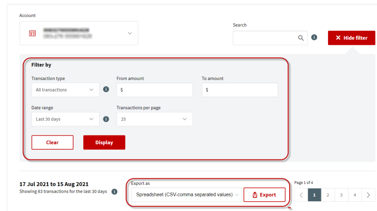Screen dimensions: 377x211
Task: Click info icon next to Search field
Action: click(314, 38)
